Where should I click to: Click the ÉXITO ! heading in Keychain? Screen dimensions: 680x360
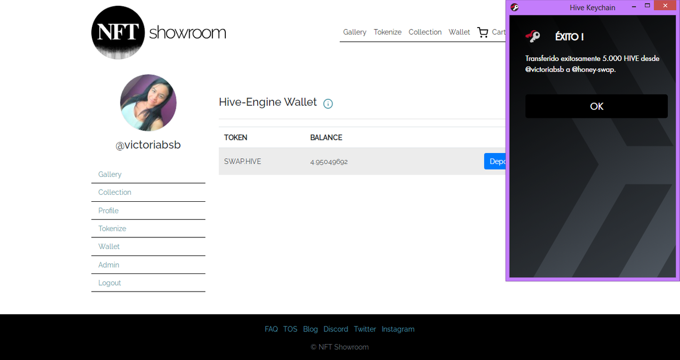(x=569, y=37)
